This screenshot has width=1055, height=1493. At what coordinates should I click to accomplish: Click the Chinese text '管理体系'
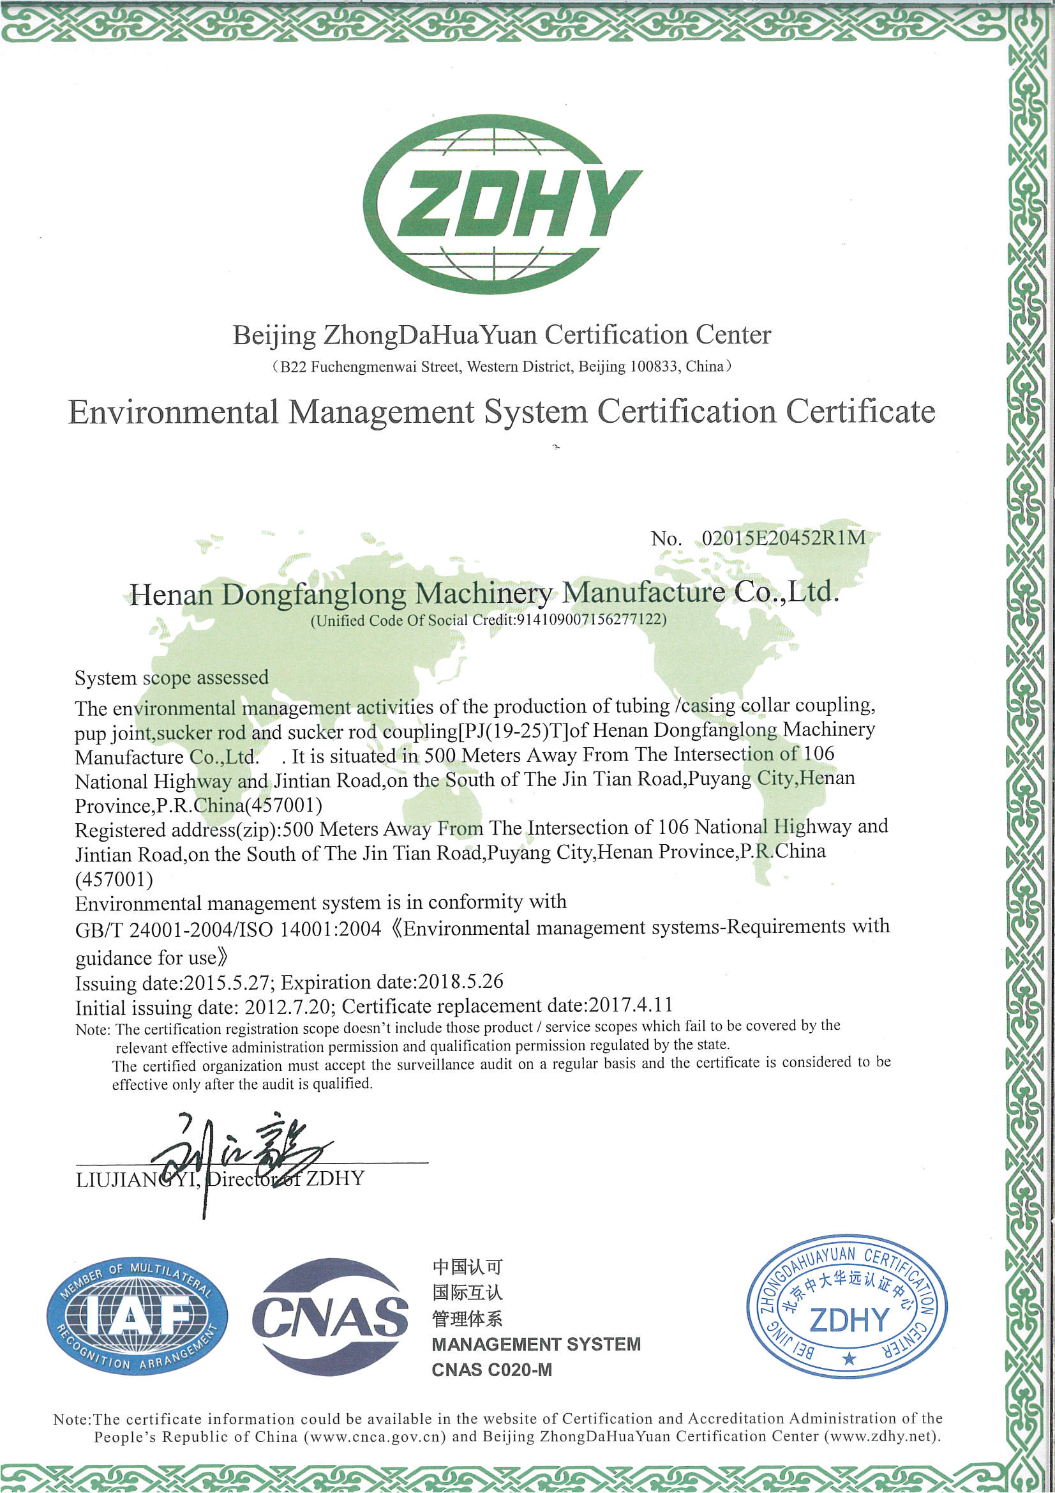pyautogui.click(x=467, y=1319)
